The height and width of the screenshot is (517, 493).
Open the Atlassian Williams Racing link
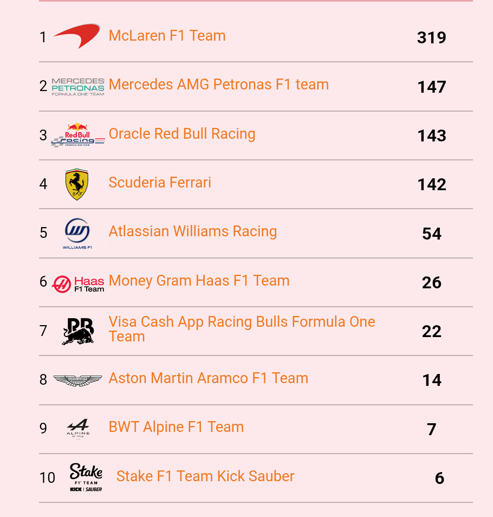pos(193,231)
